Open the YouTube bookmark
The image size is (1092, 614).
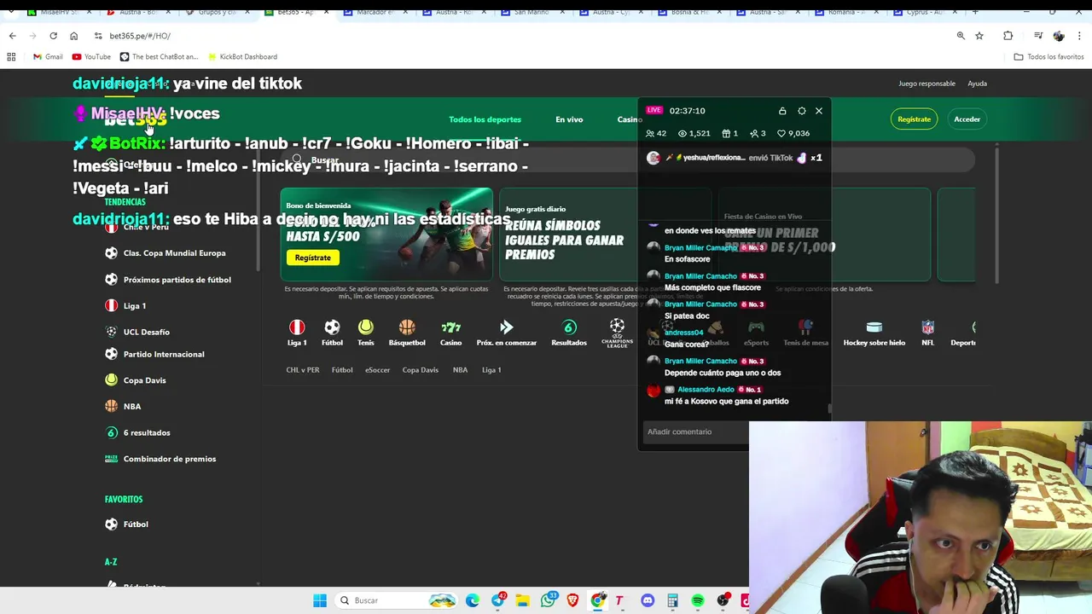[91, 57]
